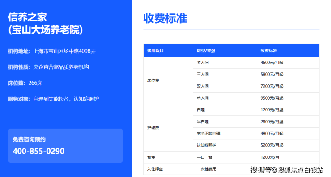Image resolution: width=331 pixels, height=177 pixels.
Task: Click the 床位费 category cell
Action: pyautogui.click(x=153, y=80)
